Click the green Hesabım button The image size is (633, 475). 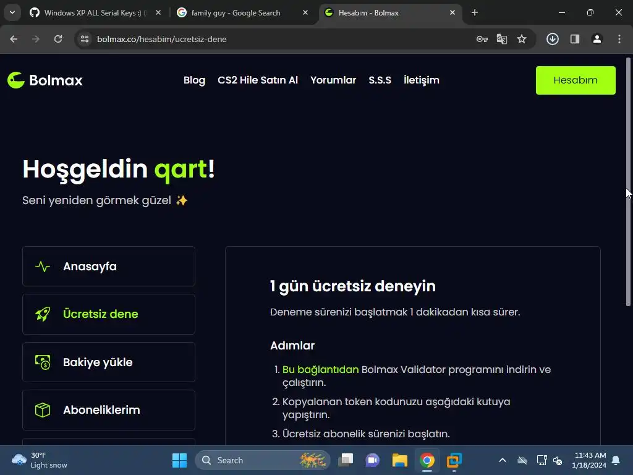click(576, 80)
